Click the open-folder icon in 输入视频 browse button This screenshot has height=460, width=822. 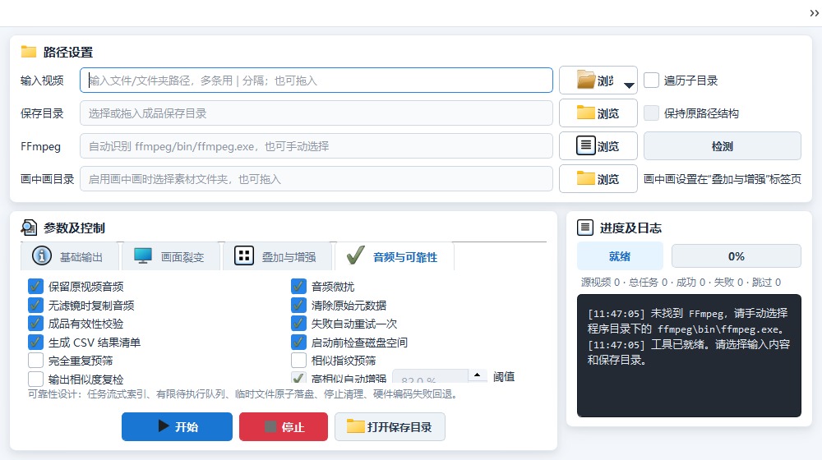(x=585, y=80)
